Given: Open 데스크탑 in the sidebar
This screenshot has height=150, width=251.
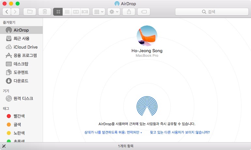Looking at the screenshot, I should 21,64.
